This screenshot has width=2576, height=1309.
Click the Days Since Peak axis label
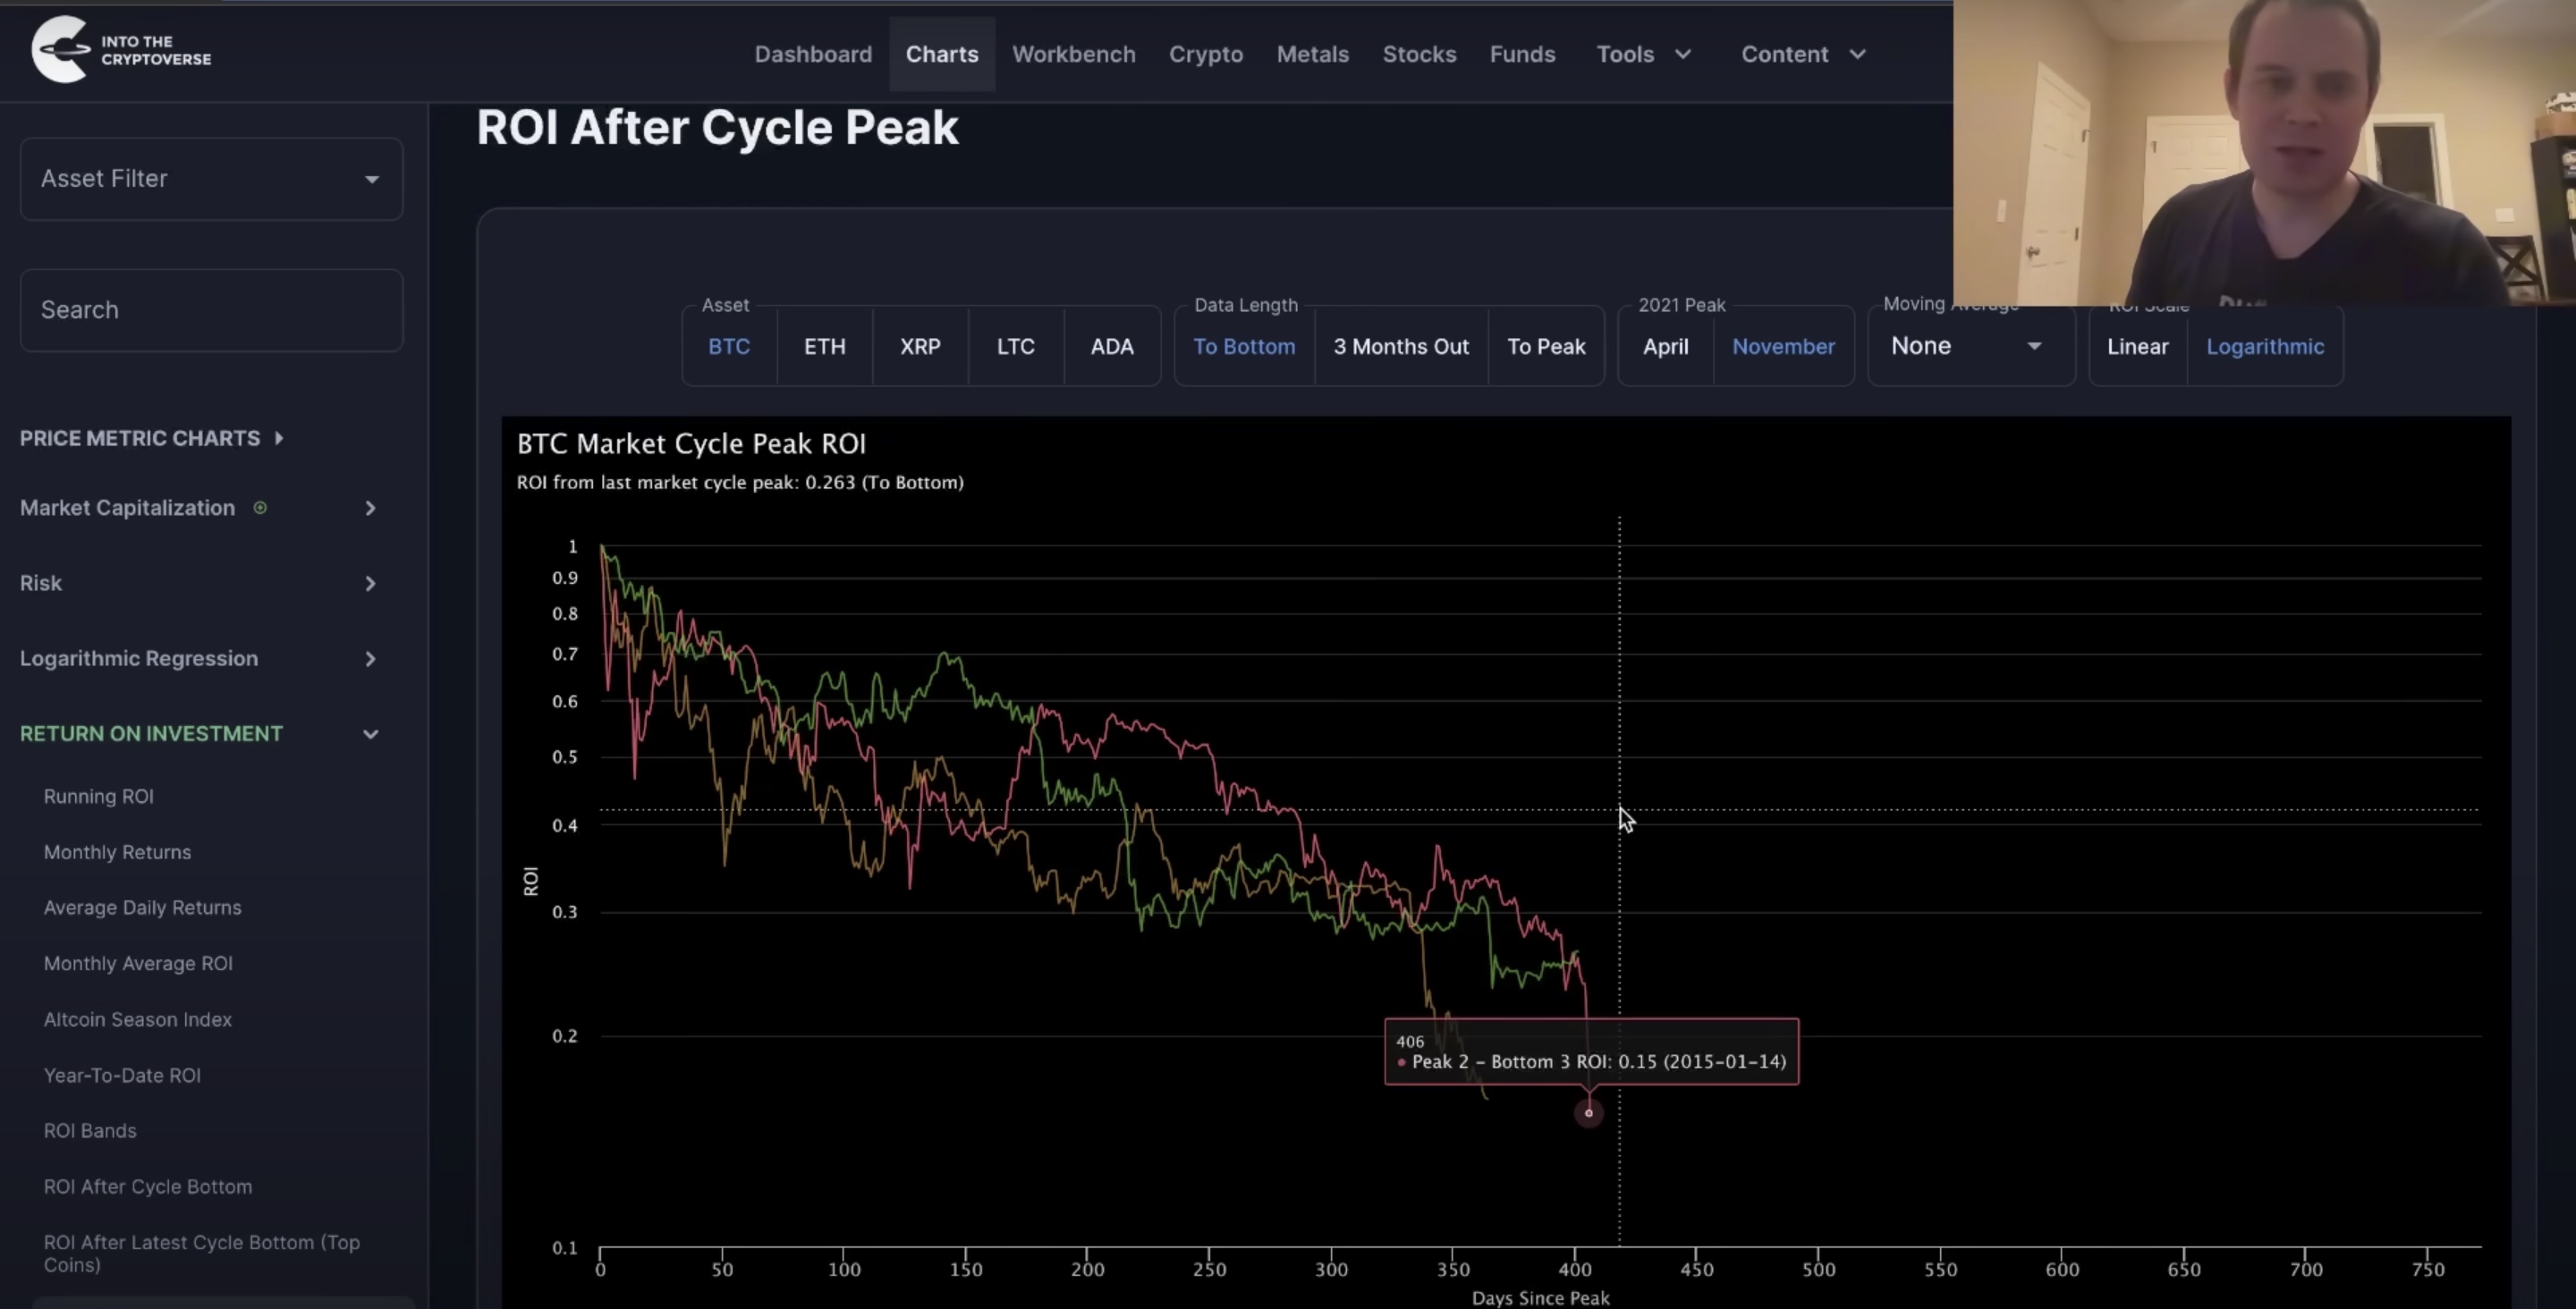click(x=1540, y=1298)
